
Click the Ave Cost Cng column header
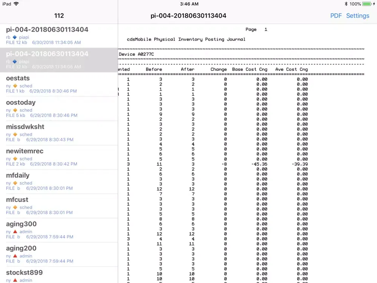tap(291, 69)
